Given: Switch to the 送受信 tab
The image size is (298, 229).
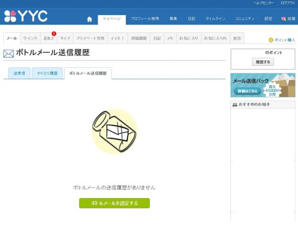Looking at the screenshot, I should click(19, 73).
